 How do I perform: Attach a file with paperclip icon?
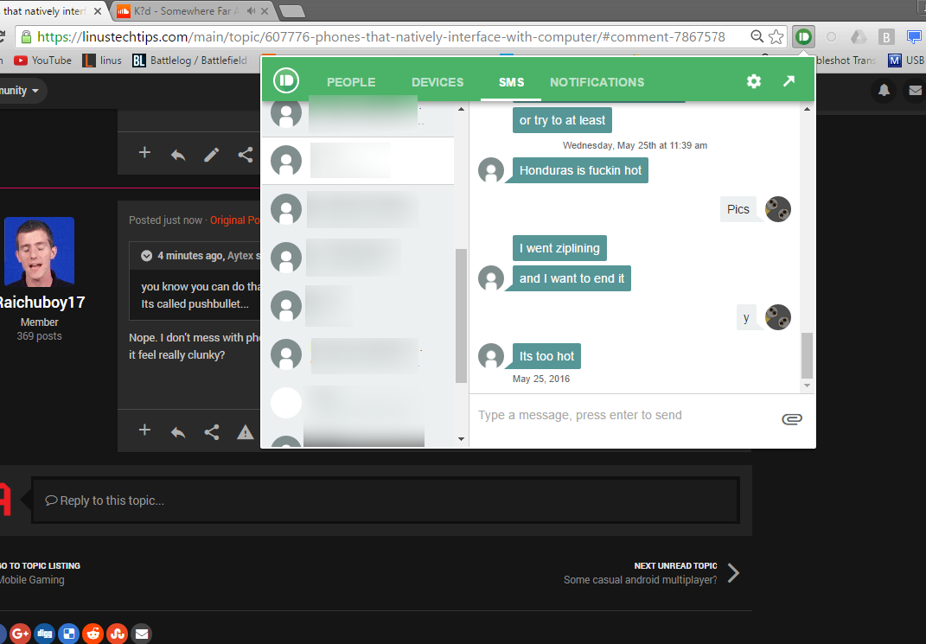tap(791, 419)
